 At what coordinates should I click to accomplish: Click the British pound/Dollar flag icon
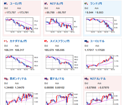click(x=6, y=79)
